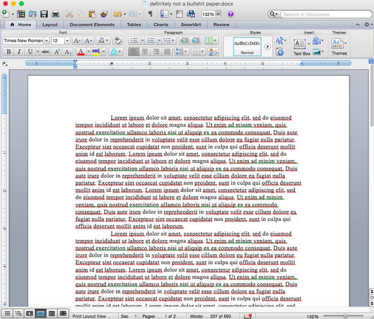
Task: Click the Shrink Font icon
Action: tap(88, 41)
